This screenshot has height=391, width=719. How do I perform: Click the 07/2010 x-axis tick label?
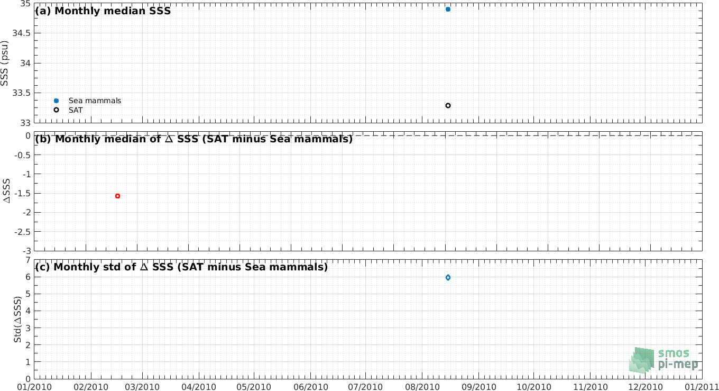pos(365,386)
